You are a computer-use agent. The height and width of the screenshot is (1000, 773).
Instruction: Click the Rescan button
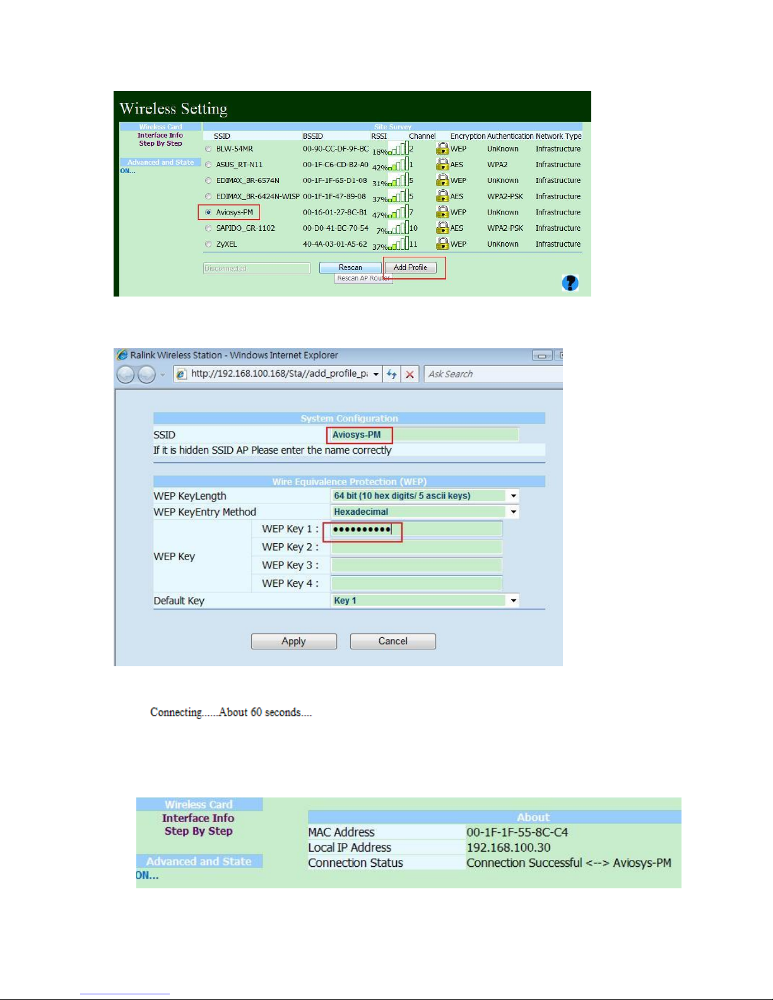tap(350, 268)
